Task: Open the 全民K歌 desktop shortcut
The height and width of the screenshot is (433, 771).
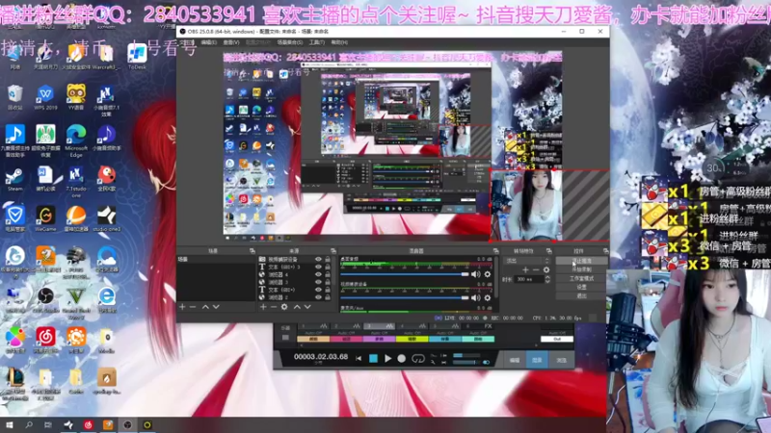Action: 106,180
